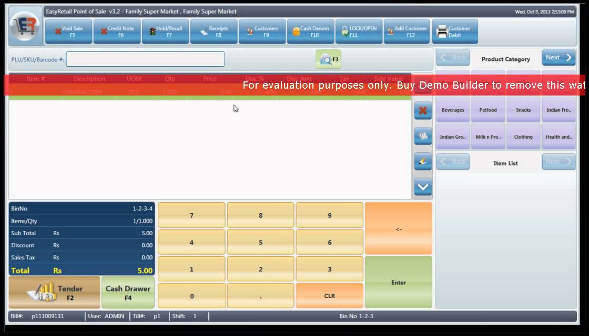Viewport: 589px width, 336px height.
Task: Tap keypad digit 4
Action: click(191, 242)
